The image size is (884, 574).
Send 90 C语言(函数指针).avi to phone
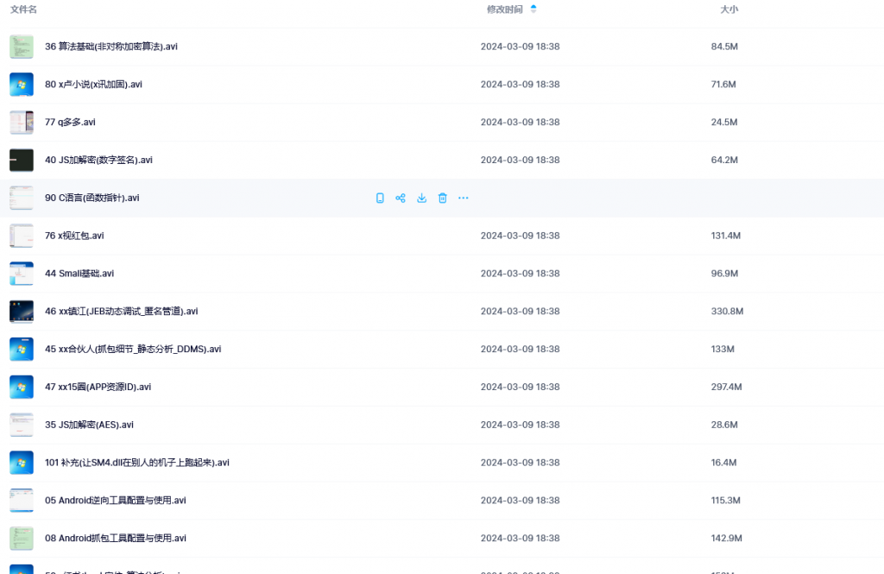[380, 198]
